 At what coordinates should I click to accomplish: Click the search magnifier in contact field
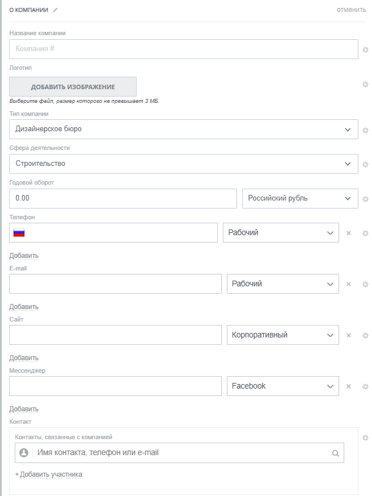coord(336,453)
